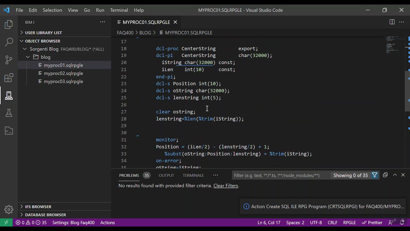Screen dimensions: 410x231
Task: Switch to the Output tab
Action: click(x=166, y=175)
